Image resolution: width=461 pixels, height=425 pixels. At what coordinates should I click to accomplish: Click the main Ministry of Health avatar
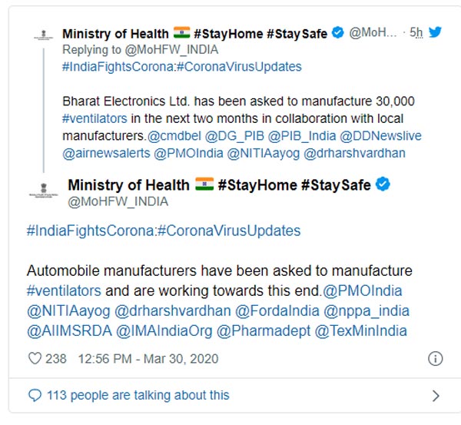44,190
